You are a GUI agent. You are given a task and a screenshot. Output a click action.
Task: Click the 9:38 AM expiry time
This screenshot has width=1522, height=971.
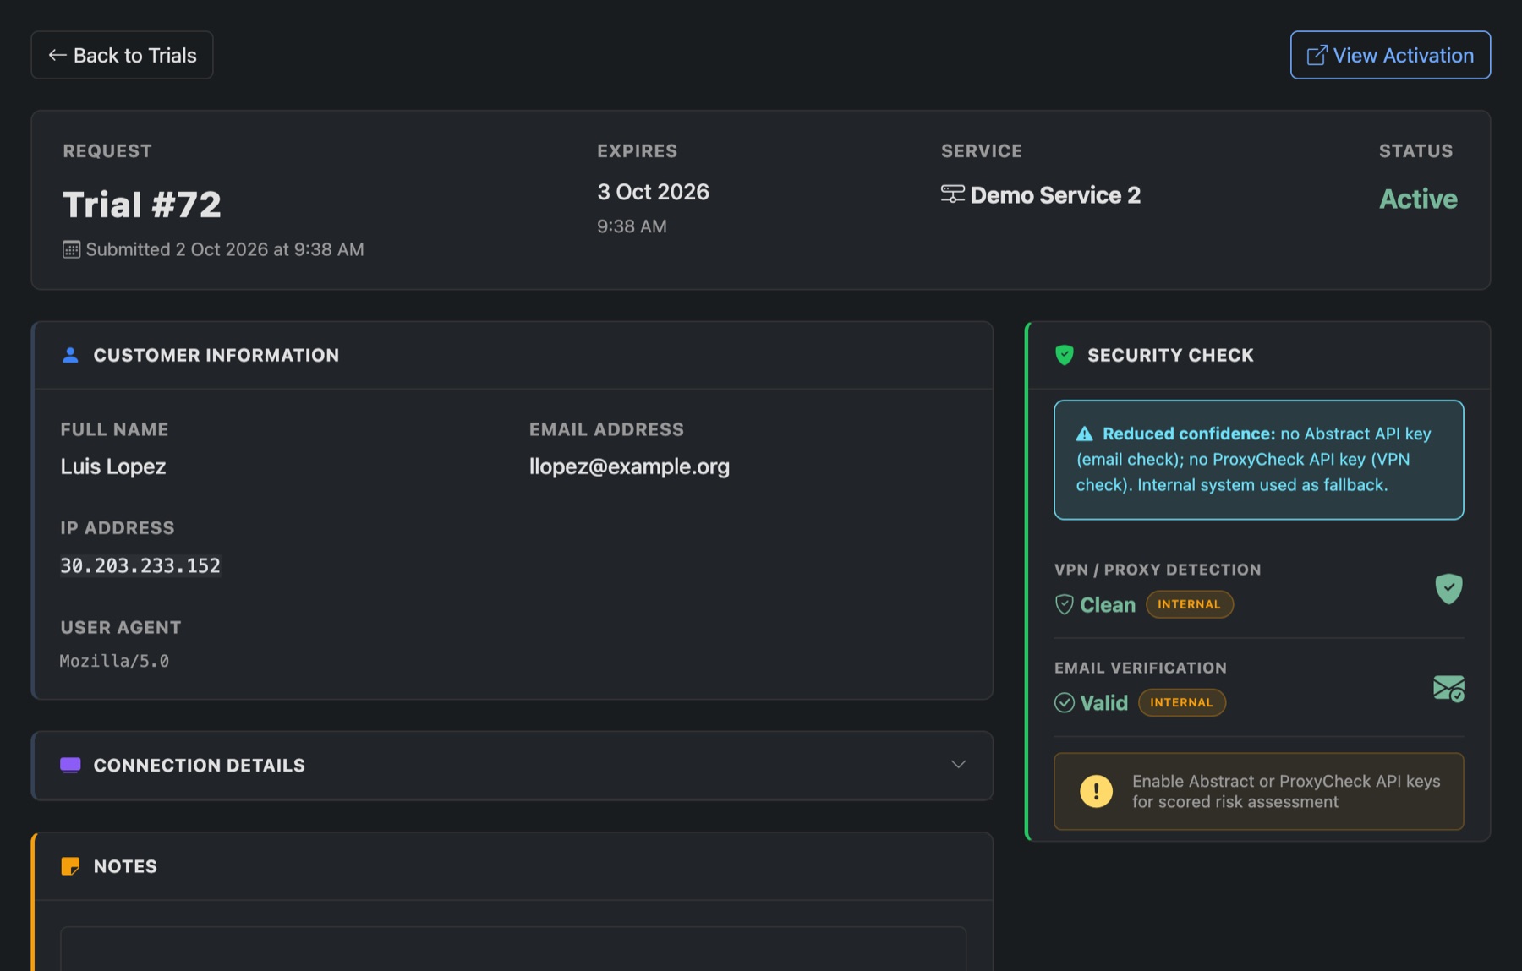pos(632,226)
